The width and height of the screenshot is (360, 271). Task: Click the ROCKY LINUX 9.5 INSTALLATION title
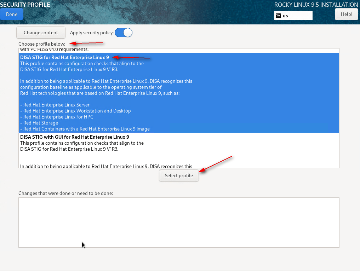click(316, 5)
